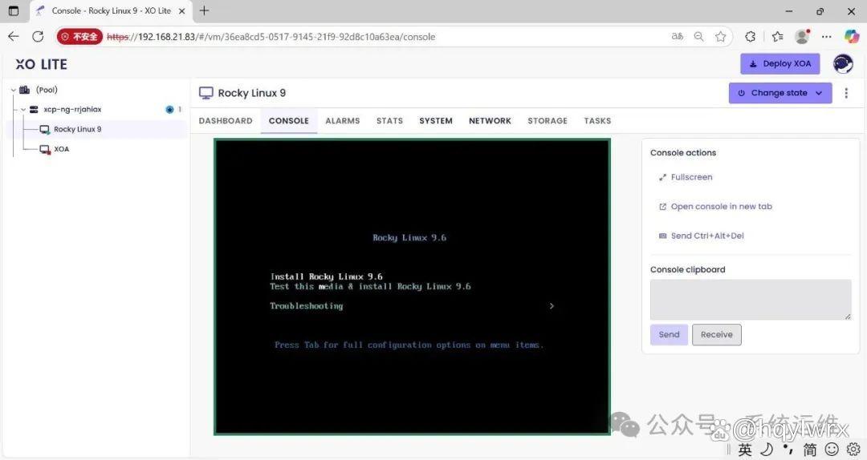Open the favorites list icon
Screen dimensions: 867x460
coord(777,36)
